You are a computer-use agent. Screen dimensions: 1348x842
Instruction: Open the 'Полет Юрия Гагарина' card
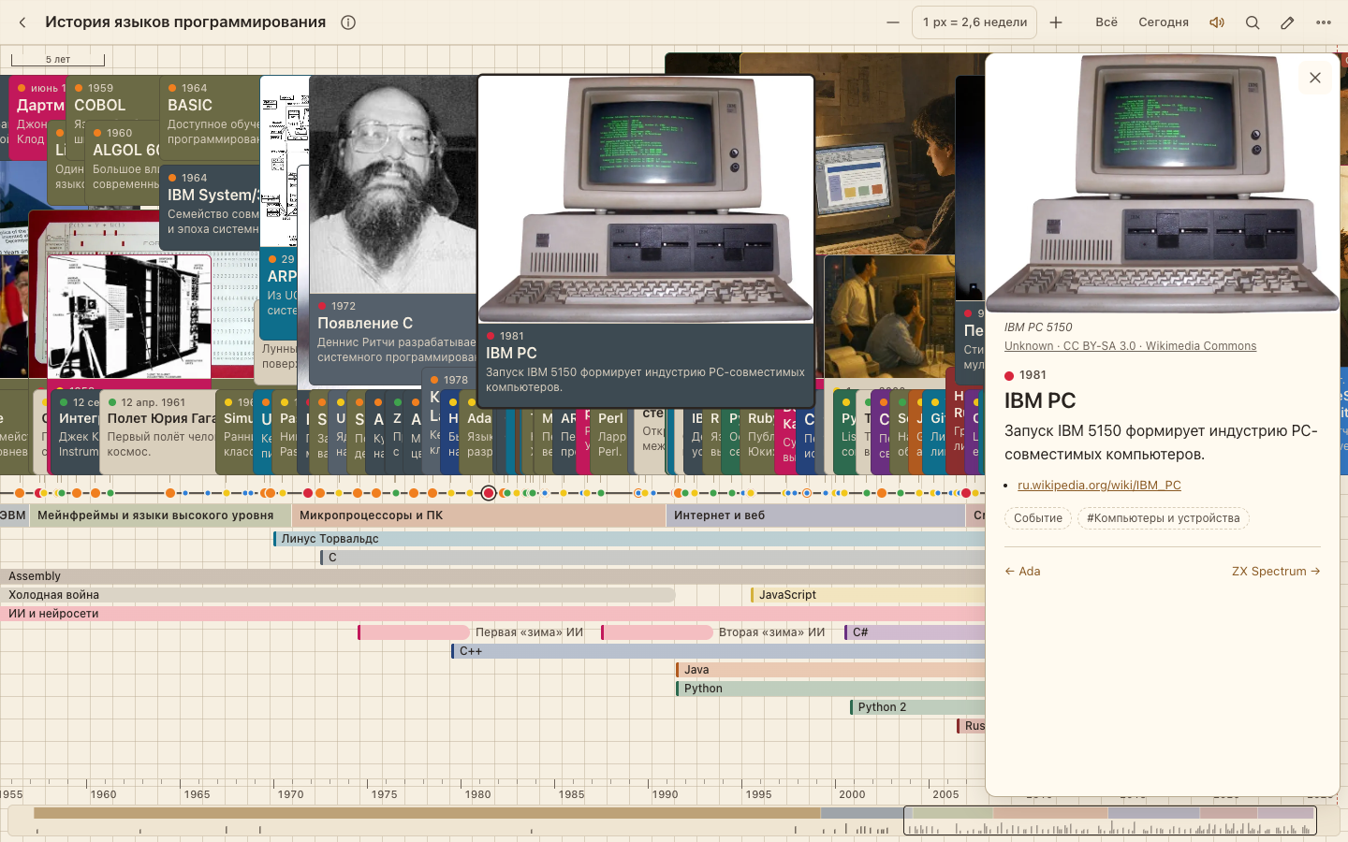tap(157, 431)
